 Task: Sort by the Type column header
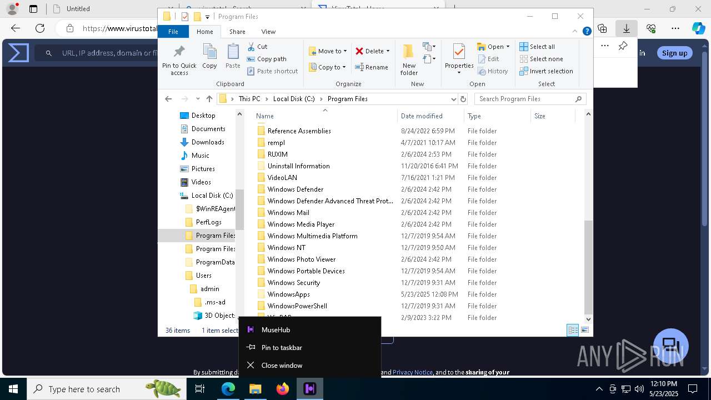[x=497, y=116]
